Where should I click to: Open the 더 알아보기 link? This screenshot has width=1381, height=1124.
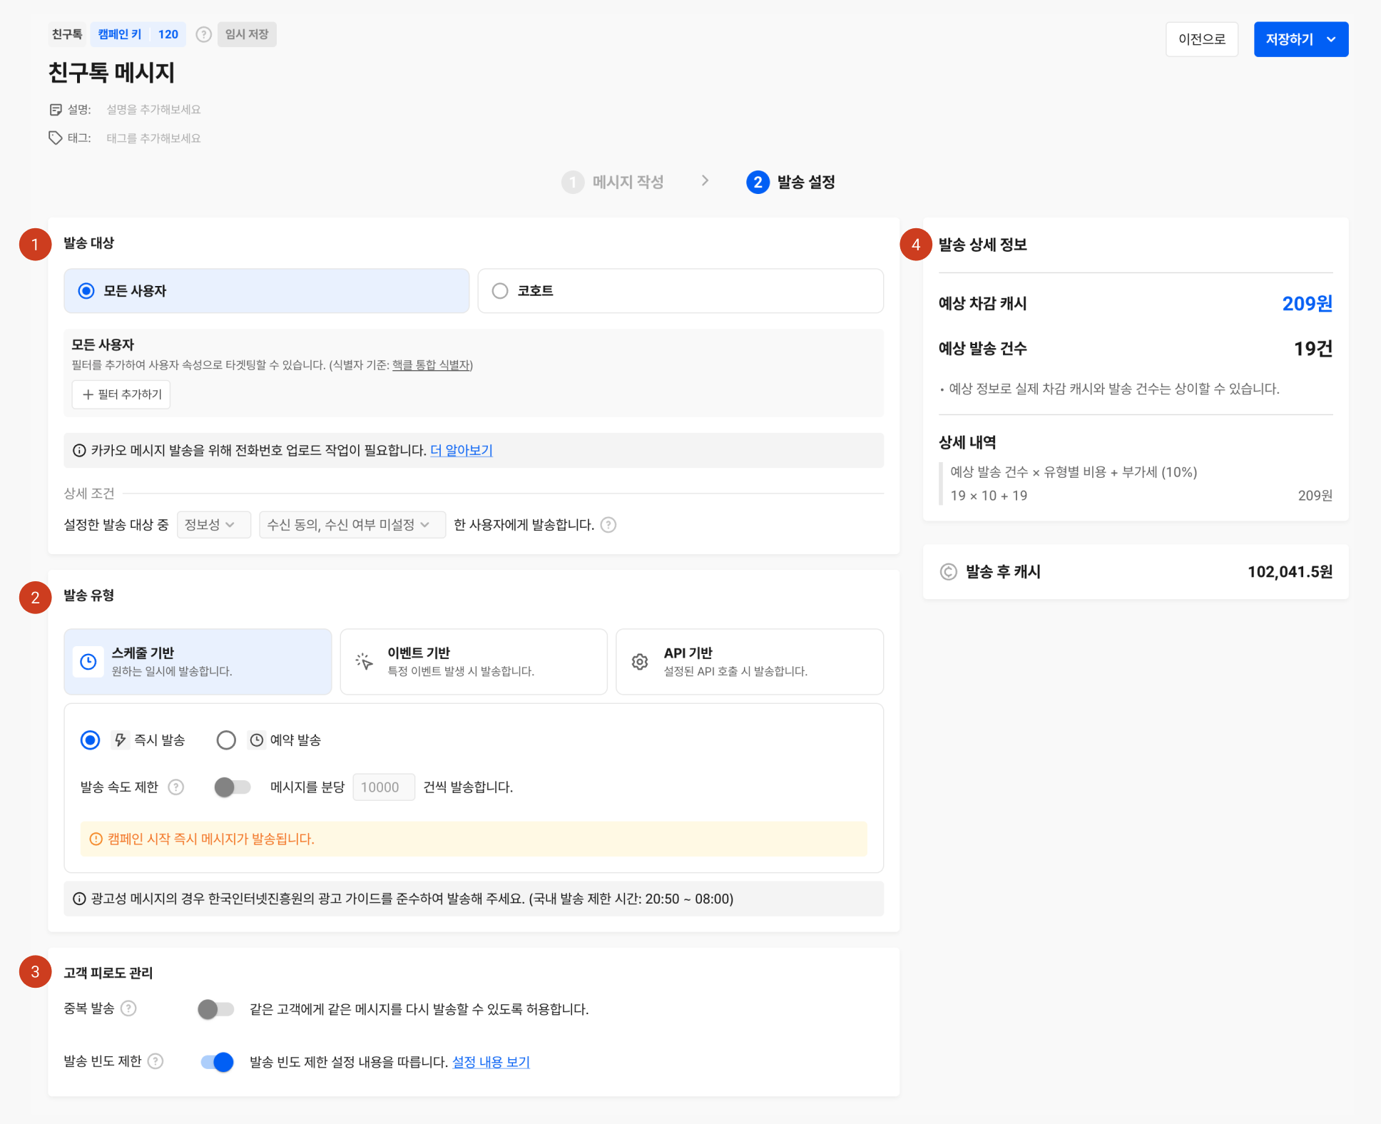coord(462,450)
